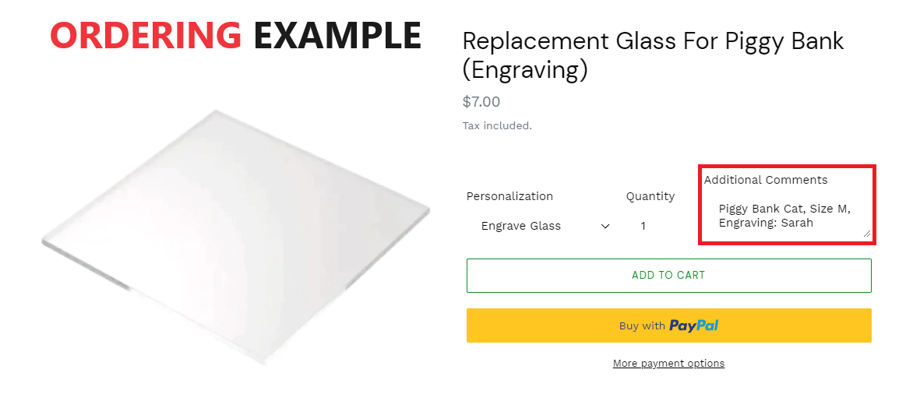Click the Tax included note
The height and width of the screenshot is (401, 913).
497,125
